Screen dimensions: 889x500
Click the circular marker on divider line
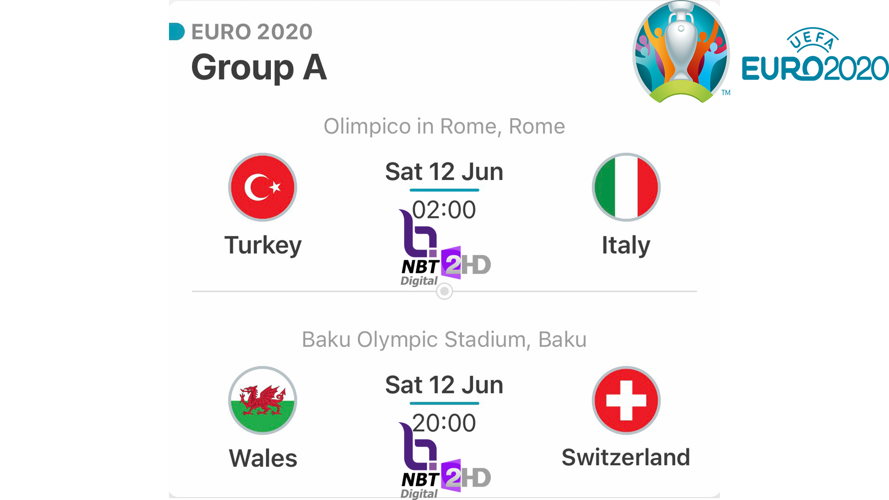pos(444,291)
